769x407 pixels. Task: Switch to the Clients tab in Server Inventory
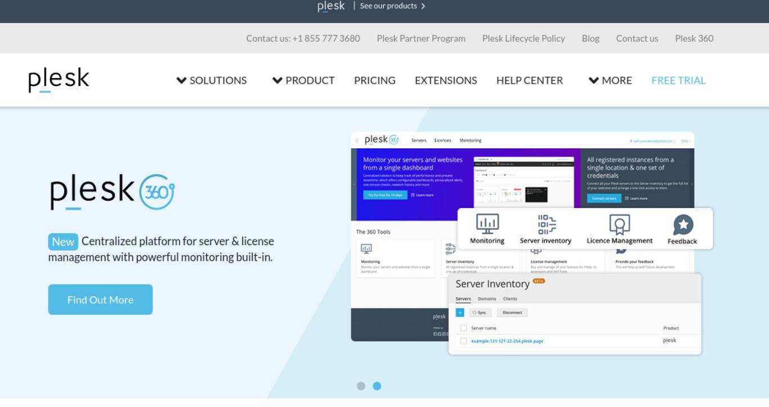tap(510, 299)
